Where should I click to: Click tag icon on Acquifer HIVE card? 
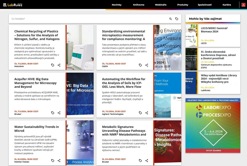click(x=53, y=113)
